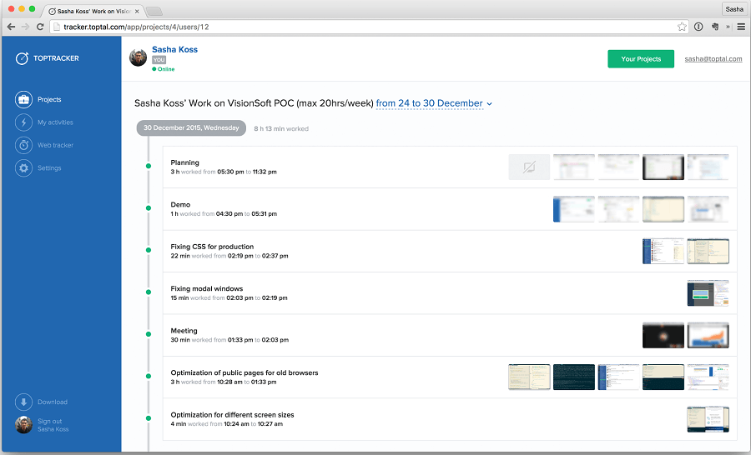Click the browser address bar URL
Image resolution: width=751 pixels, height=455 pixels.
tap(136, 27)
